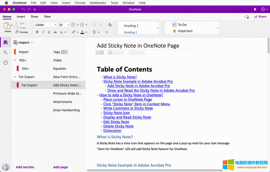Screen dimensions: 270x172
Task: Click the Share button
Action: point(260,16)
